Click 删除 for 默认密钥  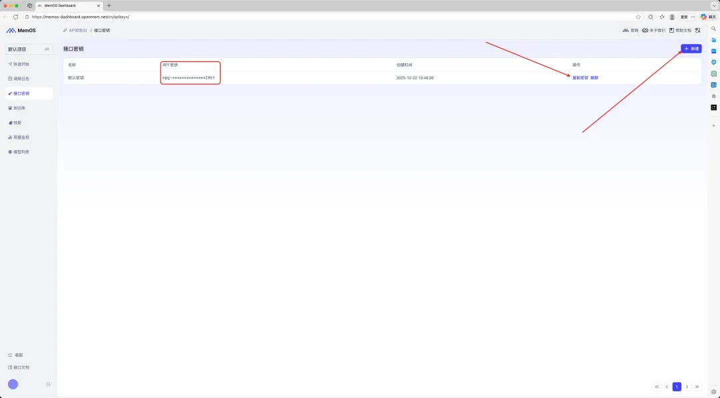pos(594,78)
